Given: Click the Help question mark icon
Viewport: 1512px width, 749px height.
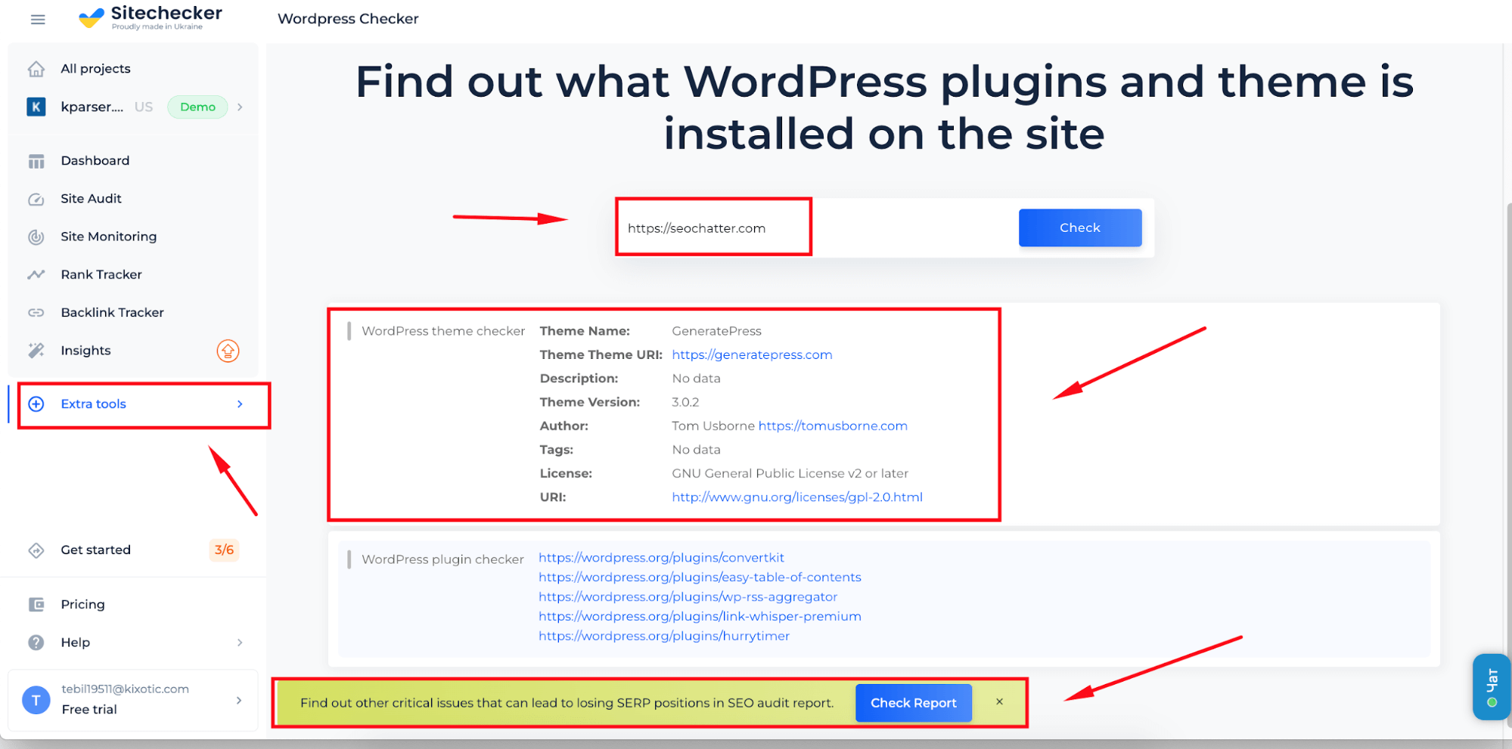Looking at the screenshot, I should point(36,642).
